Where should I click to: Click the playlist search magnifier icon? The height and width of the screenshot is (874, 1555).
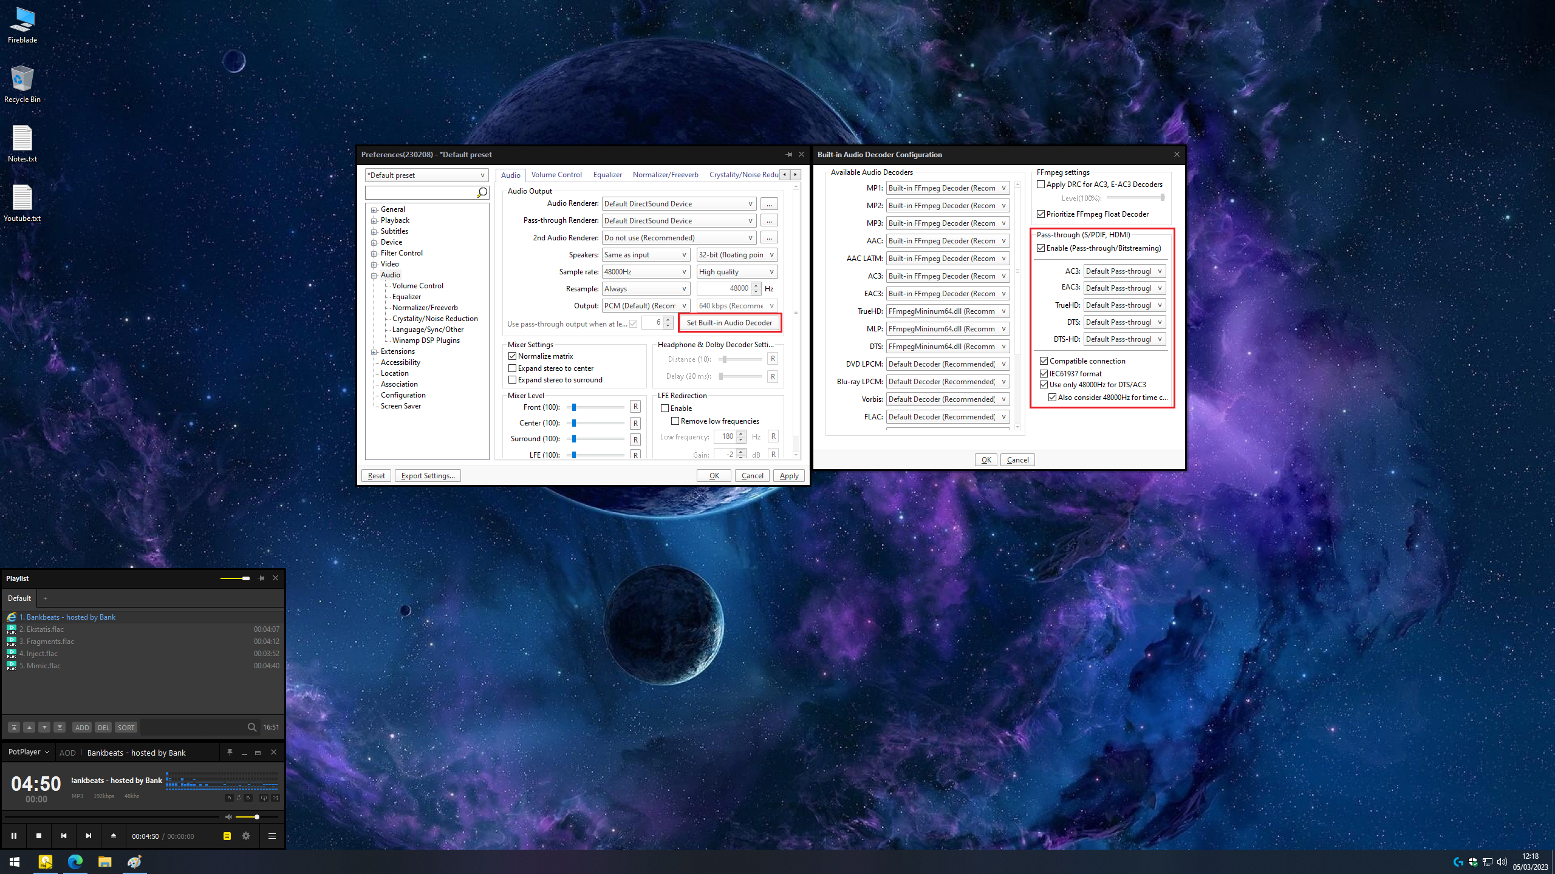(x=251, y=727)
